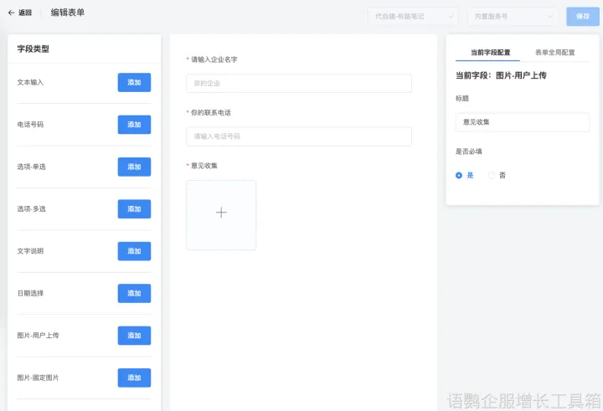The image size is (603, 411).
Task: Click the company name input field
Action: [298, 84]
